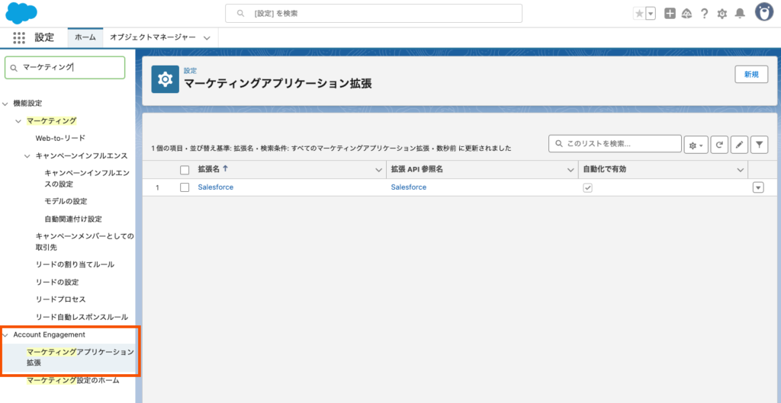Click the pencil edit list icon
This screenshot has height=403, width=781.
point(739,144)
